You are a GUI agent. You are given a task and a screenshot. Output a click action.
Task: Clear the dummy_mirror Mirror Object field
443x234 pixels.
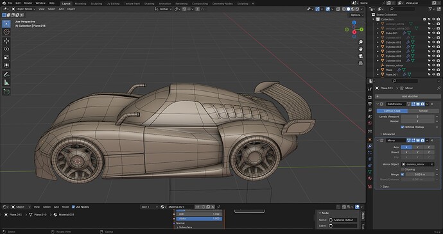coord(431,164)
